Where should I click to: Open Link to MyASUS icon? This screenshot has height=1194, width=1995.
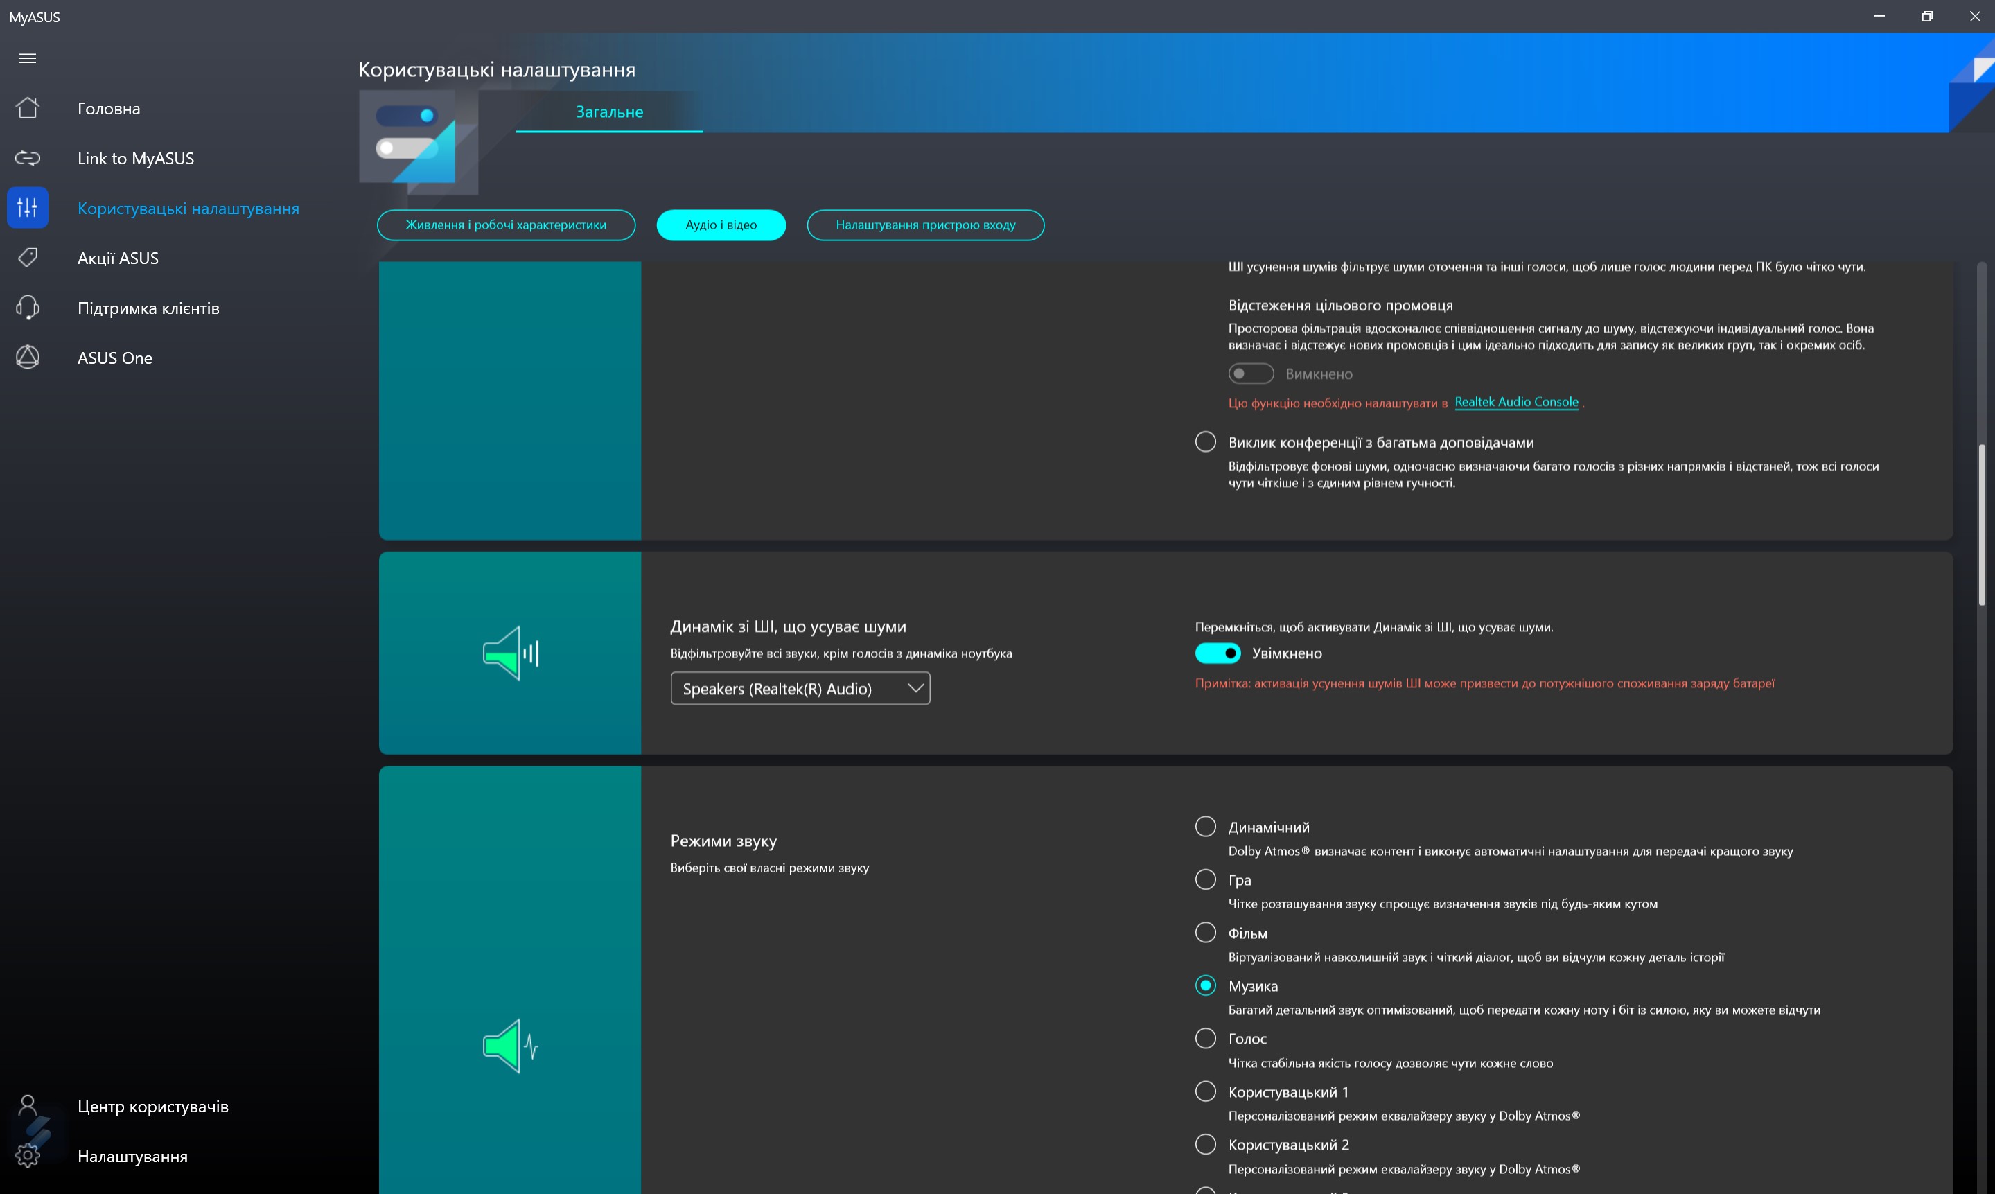pos(27,158)
